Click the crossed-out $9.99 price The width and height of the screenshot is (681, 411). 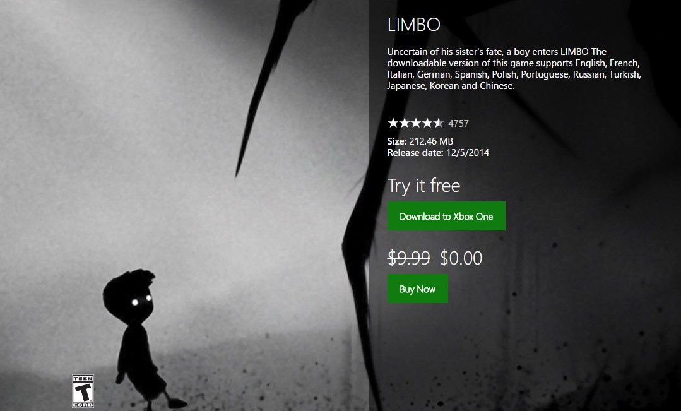(x=409, y=258)
